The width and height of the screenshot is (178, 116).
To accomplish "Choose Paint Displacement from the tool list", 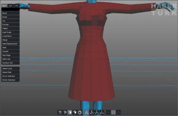I will click(10, 44).
